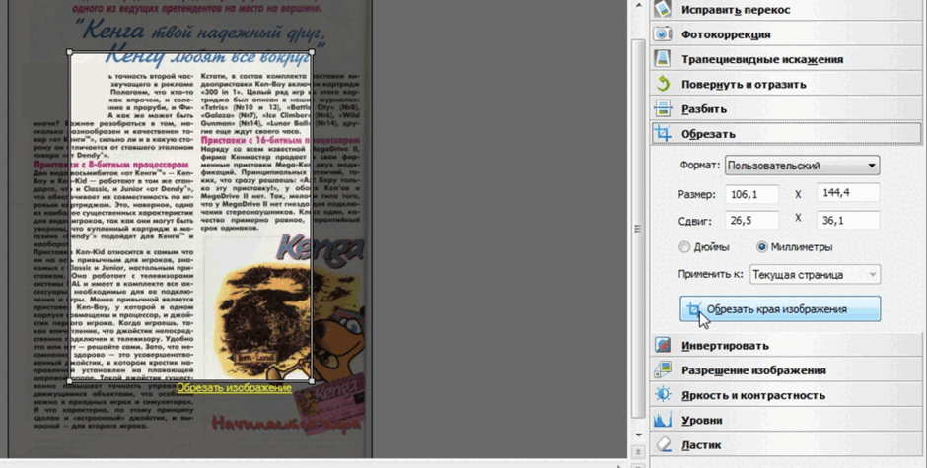The height and width of the screenshot is (468, 927).
Task: Click the Размер height field 144,4
Action: [x=848, y=193]
